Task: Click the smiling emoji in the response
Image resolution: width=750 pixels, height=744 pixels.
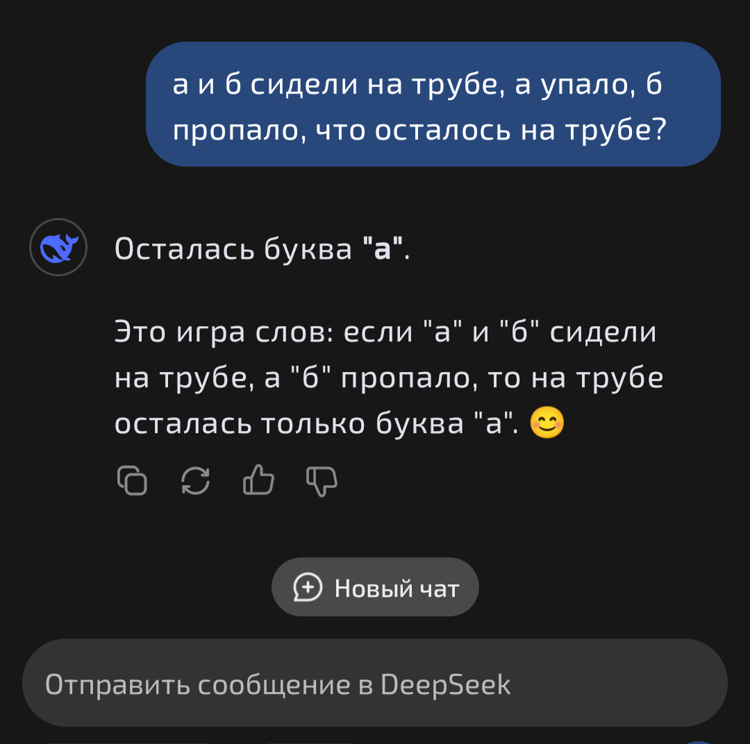Action: (548, 423)
